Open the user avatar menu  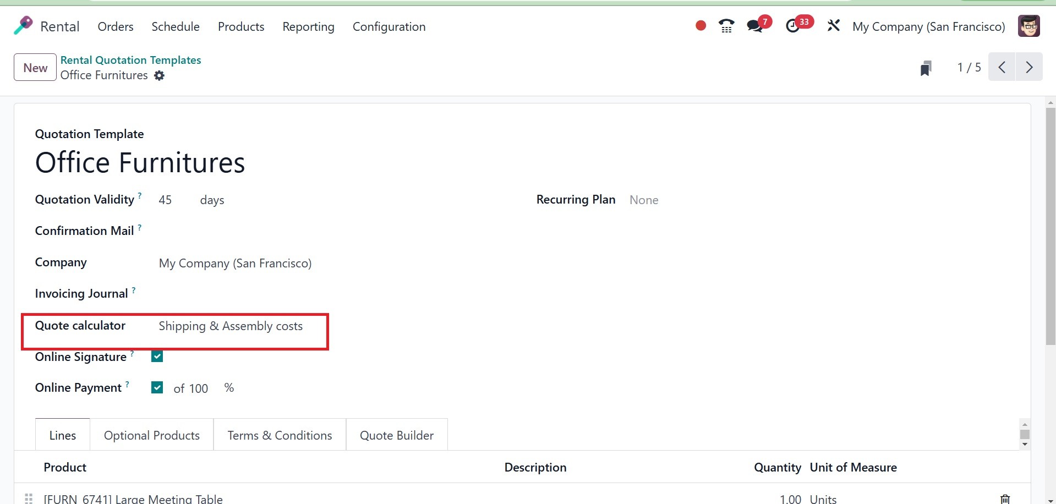1028,26
